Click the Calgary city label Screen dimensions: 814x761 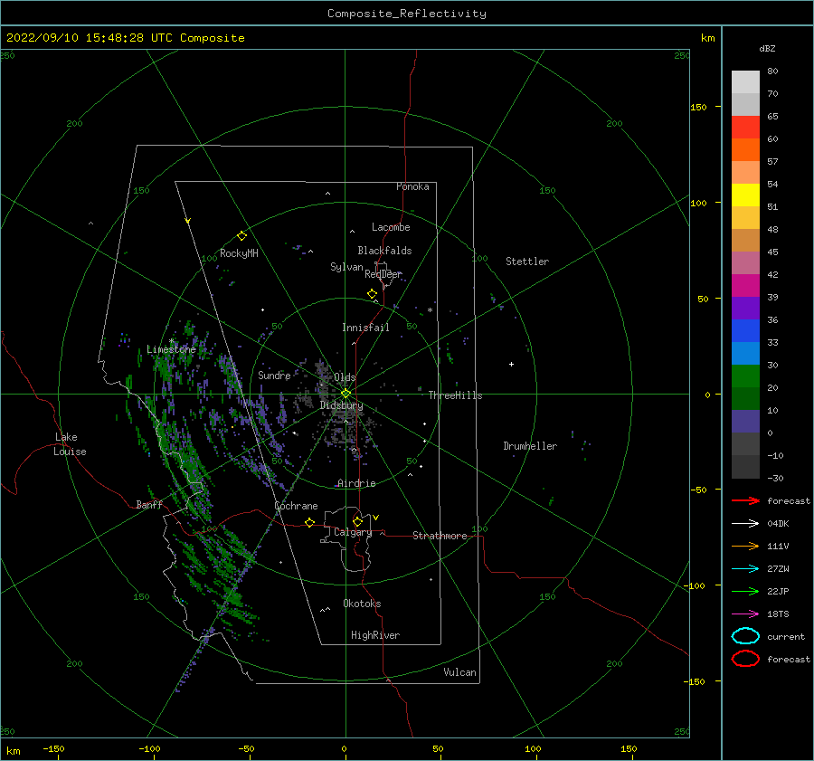coord(353,532)
